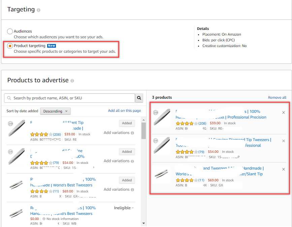Click Add variations text for the $39.00 product
Viewport: 292px width, 227px height.
[117, 133]
